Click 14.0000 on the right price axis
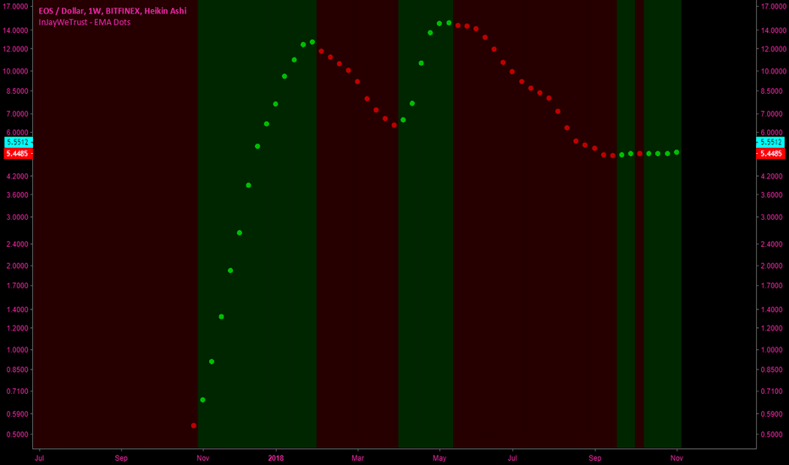The height and width of the screenshot is (465, 789). 774,30
